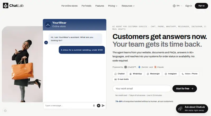Send message with paper plane icon
Viewport: 211px width, 116px height.
pos(103,106)
